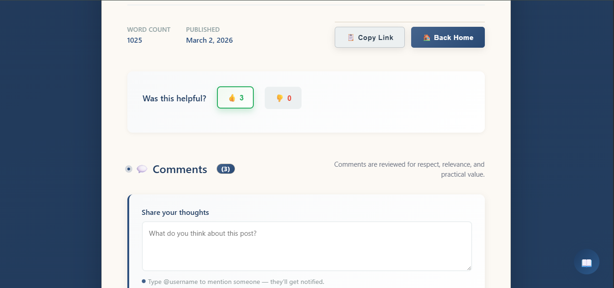Click the Comments section heading
This screenshot has width=614, height=288.
tap(180, 169)
